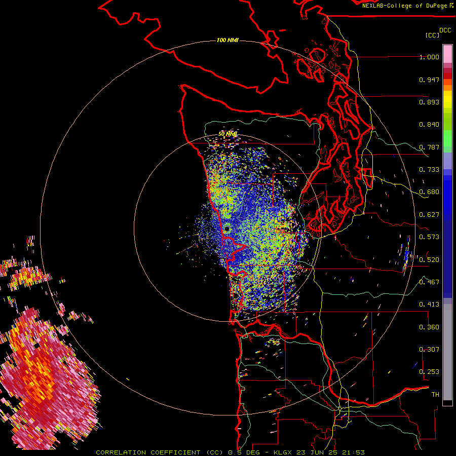
Task: Click the 0.467 color scale value
Action: pos(429,282)
